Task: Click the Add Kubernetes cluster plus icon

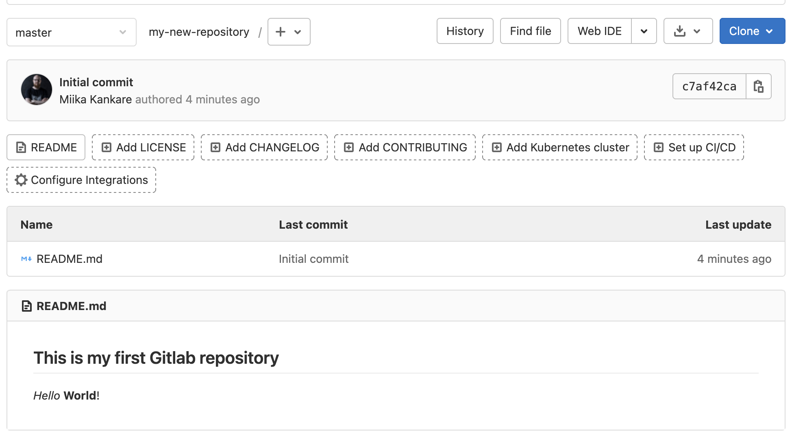Action: coord(497,147)
